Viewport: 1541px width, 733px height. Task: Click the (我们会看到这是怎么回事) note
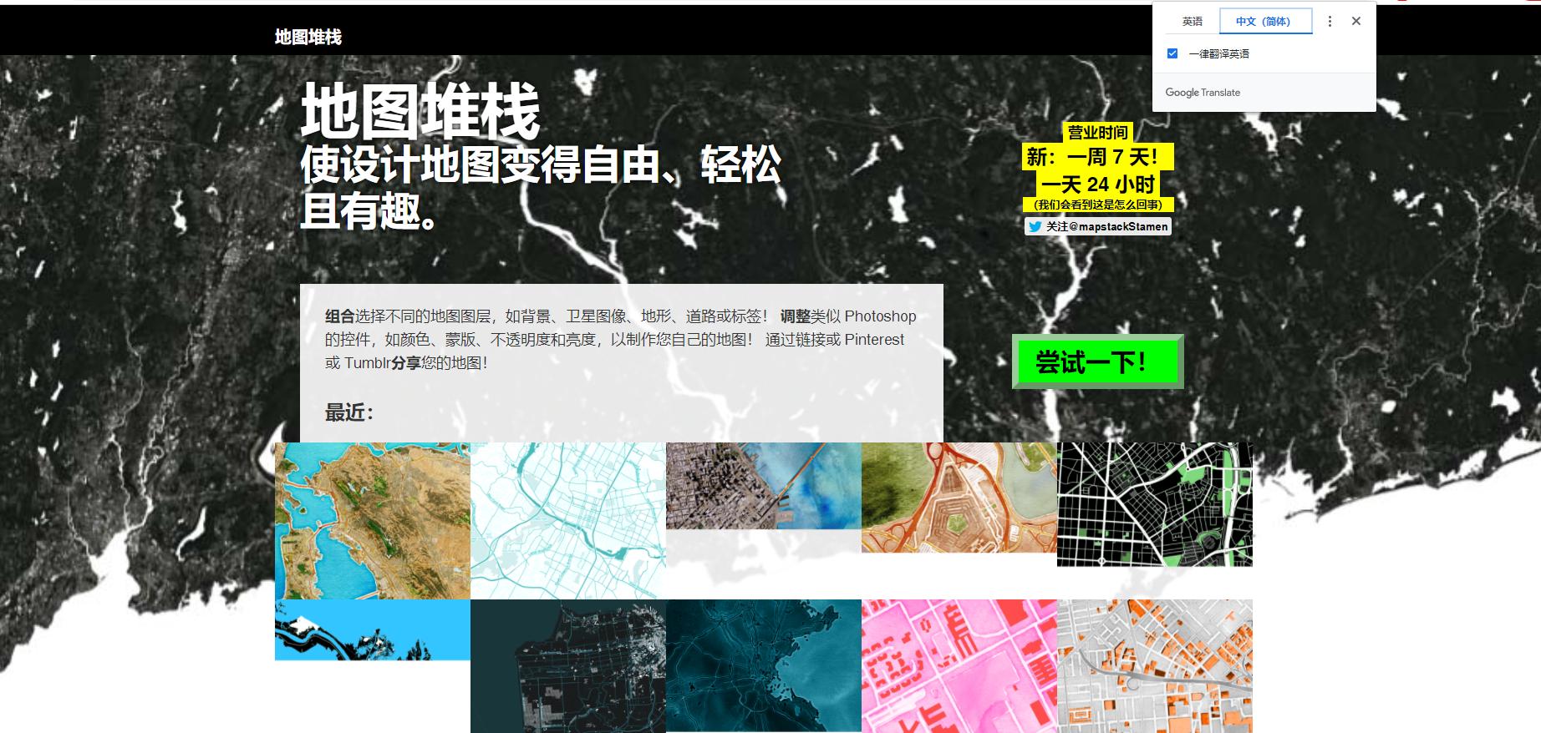(x=1098, y=205)
